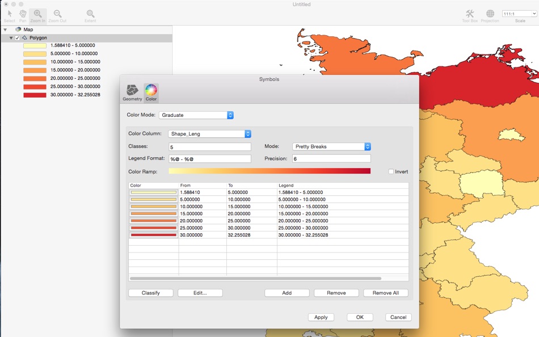Click the 10.000000 row color swatch in table
The image size is (539, 337).
154,207
